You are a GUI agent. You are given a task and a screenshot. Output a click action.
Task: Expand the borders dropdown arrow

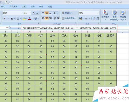(21, 18)
